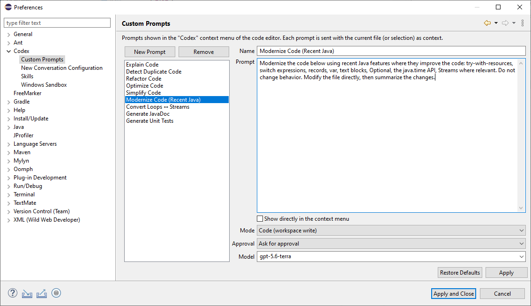Go back using the yellow back arrow
The image size is (531, 306).
pos(487,23)
